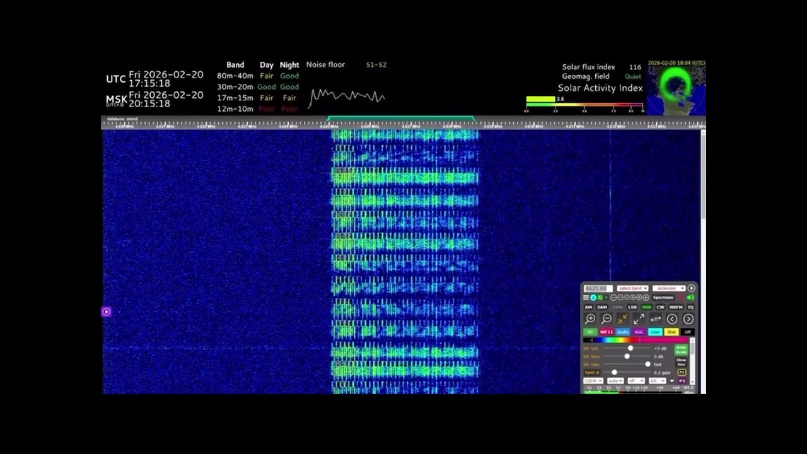Select NBFM demodulation mode

(676, 307)
